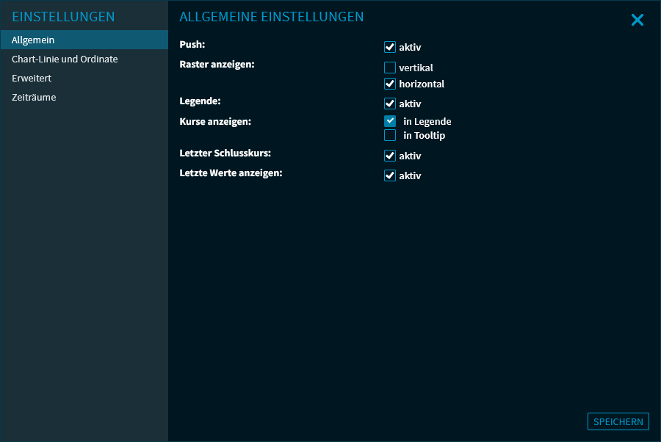
Task: Disable the Push aktiv checkbox
Action: (390, 47)
